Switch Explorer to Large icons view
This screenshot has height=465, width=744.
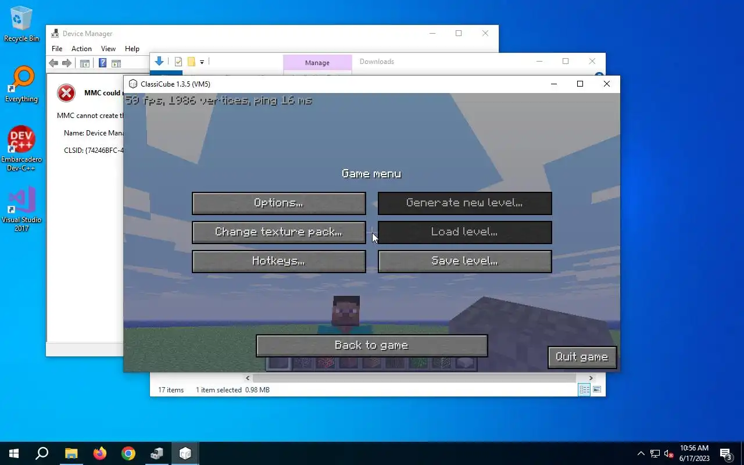pyautogui.click(x=597, y=390)
